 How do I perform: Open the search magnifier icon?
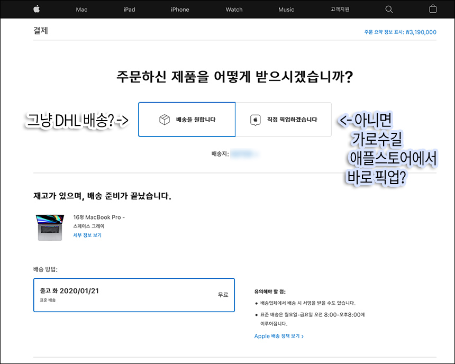click(x=389, y=10)
